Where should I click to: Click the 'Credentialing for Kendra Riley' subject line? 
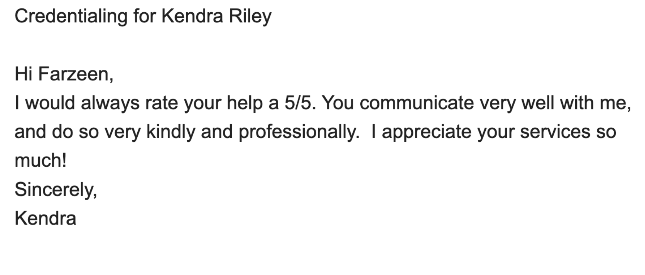(143, 17)
